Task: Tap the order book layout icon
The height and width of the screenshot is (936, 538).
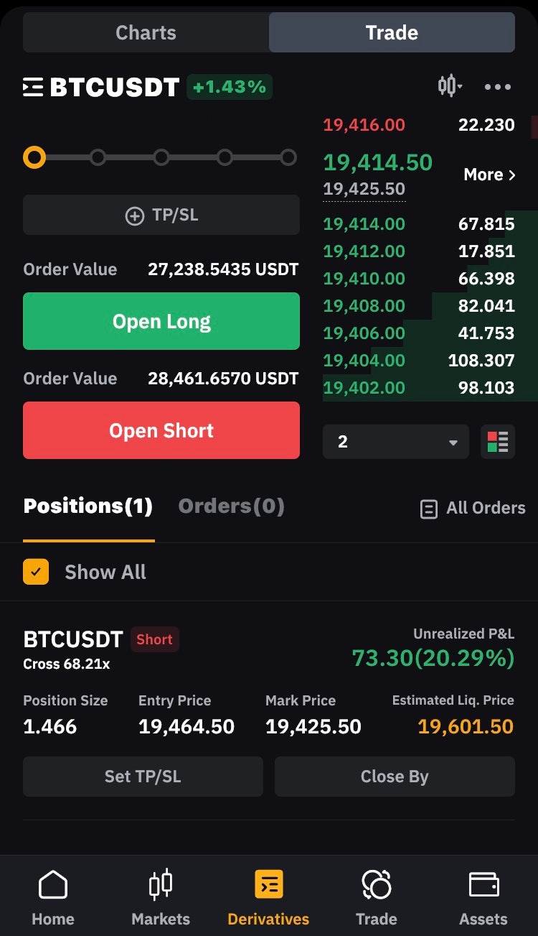Action: coord(497,442)
